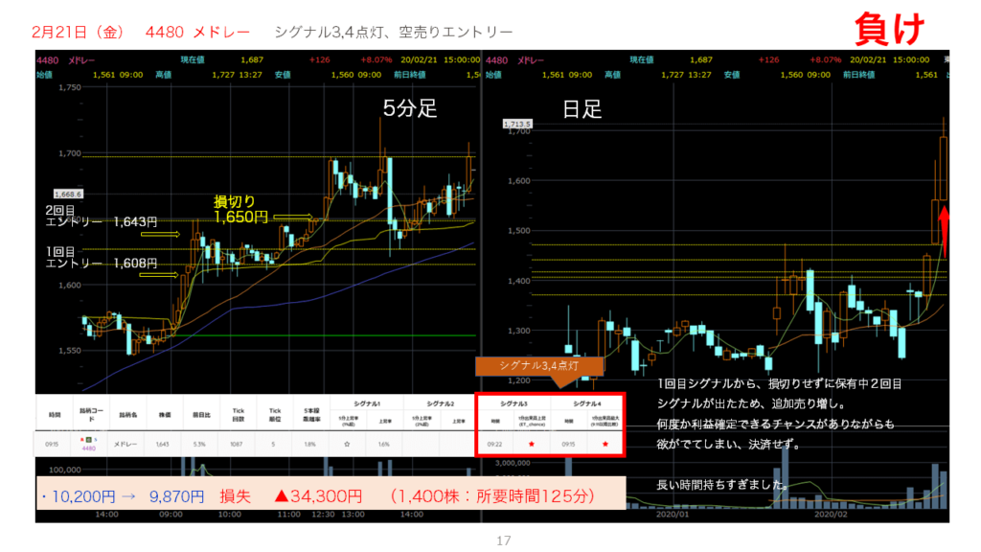The height and width of the screenshot is (552, 981).
Task: Click the 12:30 time axis label
Action: (x=324, y=515)
